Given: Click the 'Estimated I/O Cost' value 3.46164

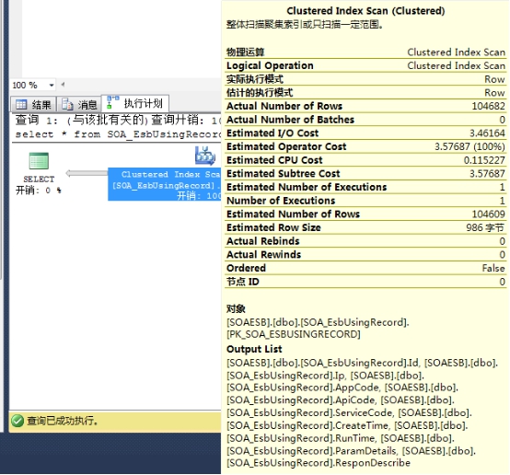Looking at the screenshot, I should click(487, 133).
